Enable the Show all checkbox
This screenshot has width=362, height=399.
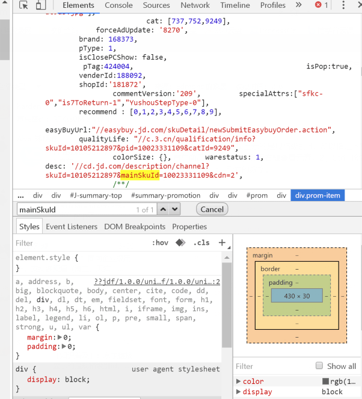tap(319, 366)
